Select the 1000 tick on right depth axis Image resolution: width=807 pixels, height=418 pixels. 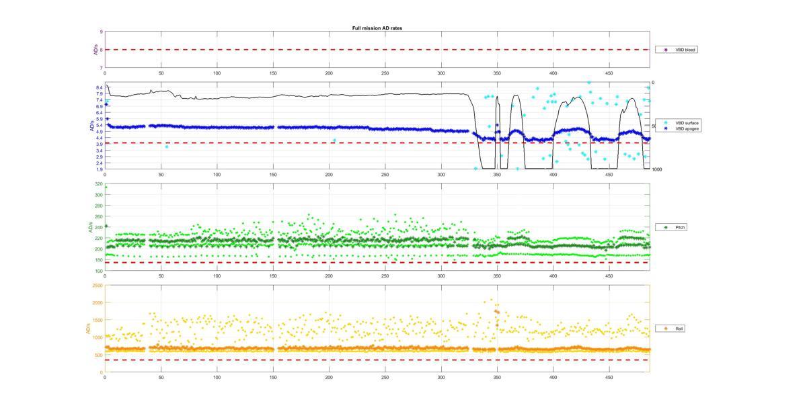click(x=656, y=169)
